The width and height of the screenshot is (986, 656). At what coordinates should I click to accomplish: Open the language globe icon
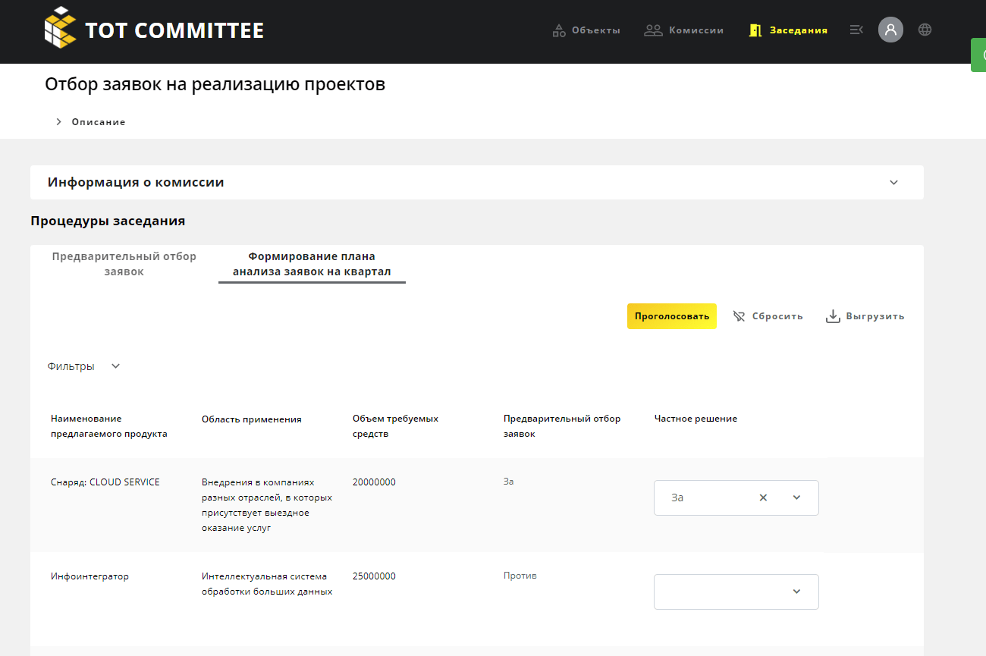925,30
